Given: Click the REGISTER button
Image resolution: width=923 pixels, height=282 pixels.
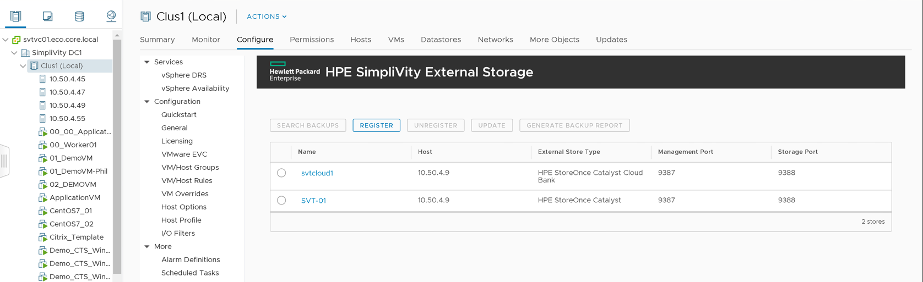Looking at the screenshot, I should click(x=377, y=125).
